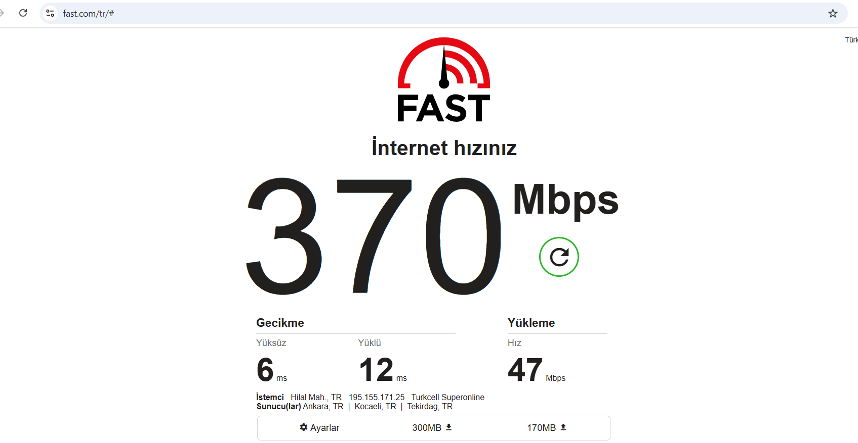
Task: Open the site information icon in the address bar
Action: pyautogui.click(x=50, y=14)
